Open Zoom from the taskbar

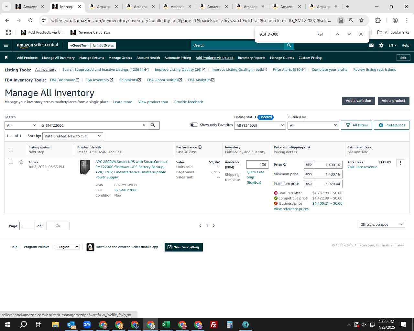tap(87, 325)
